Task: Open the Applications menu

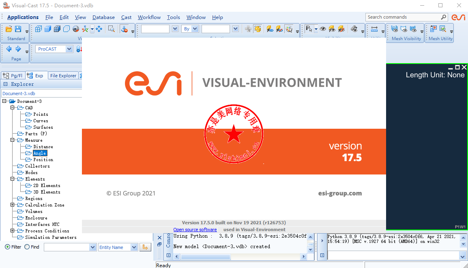Action: (23, 17)
